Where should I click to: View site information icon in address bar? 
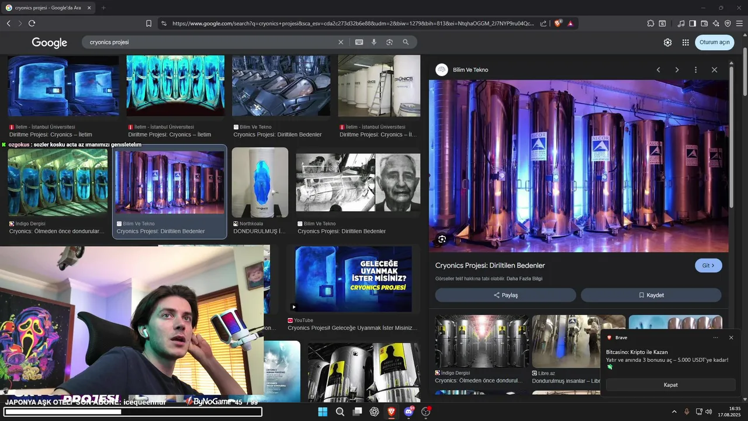[x=164, y=23]
